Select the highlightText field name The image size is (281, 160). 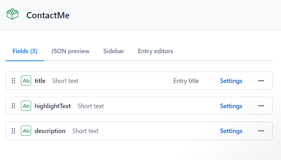click(53, 106)
